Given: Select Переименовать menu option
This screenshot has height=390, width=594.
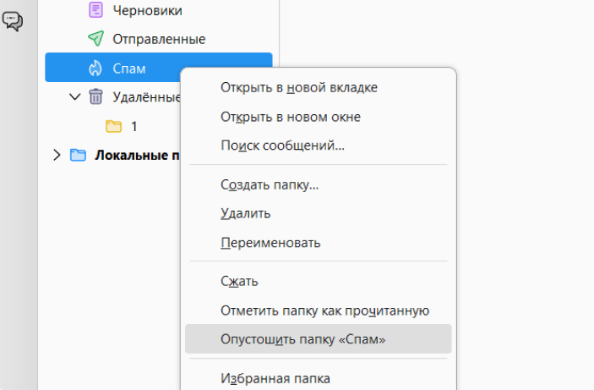Looking at the screenshot, I should (270, 243).
